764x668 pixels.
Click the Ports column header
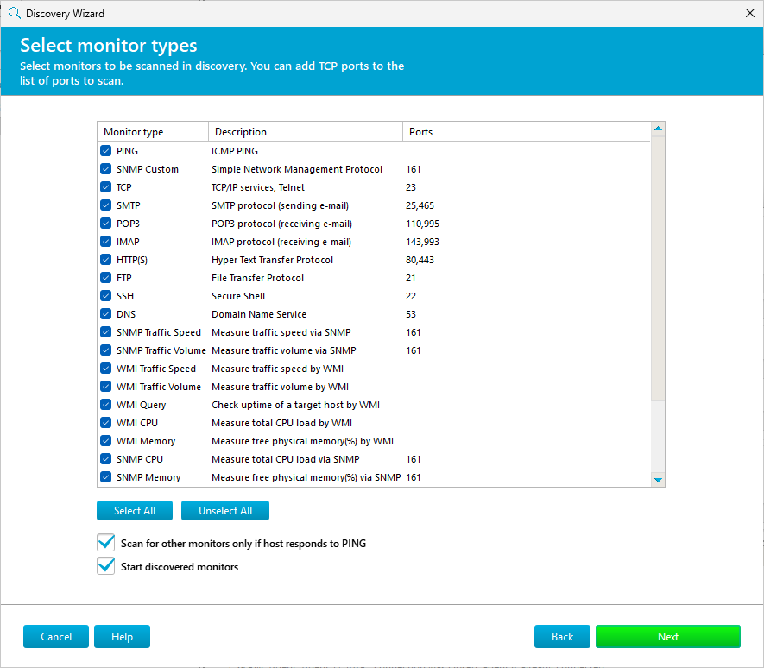[527, 132]
